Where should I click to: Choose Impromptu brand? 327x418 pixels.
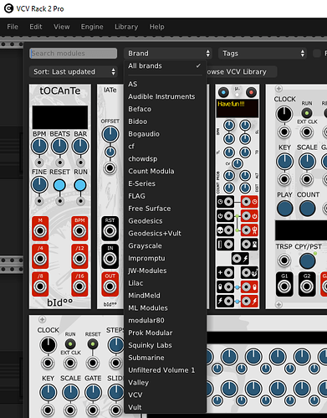(165, 258)
